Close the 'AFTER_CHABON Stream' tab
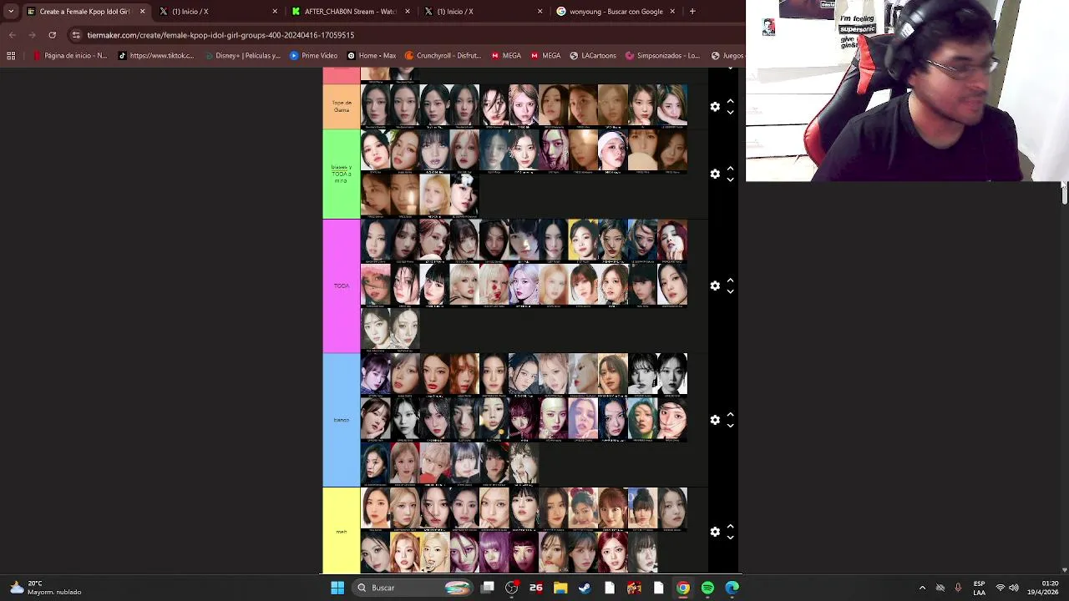This screenshot has width=1069, height=601. [408, 12]
